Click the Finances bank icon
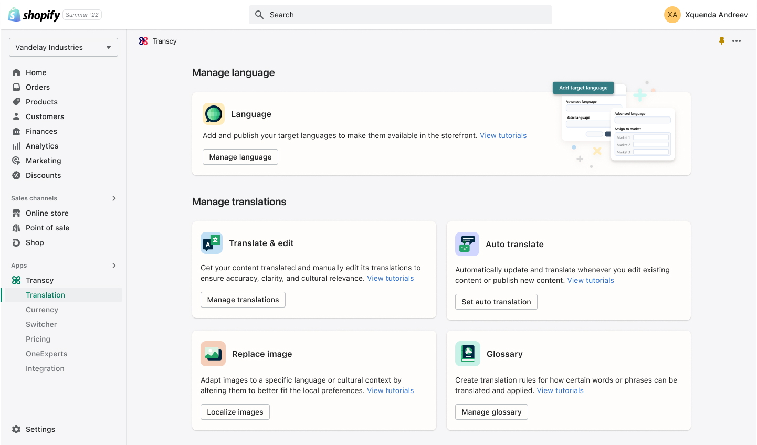This screenshot has width=757, height=445. [16, 131]
